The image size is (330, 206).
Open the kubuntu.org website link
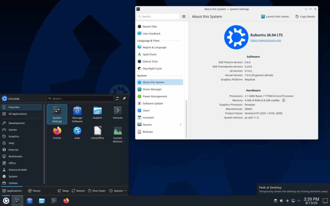point(266,40)
